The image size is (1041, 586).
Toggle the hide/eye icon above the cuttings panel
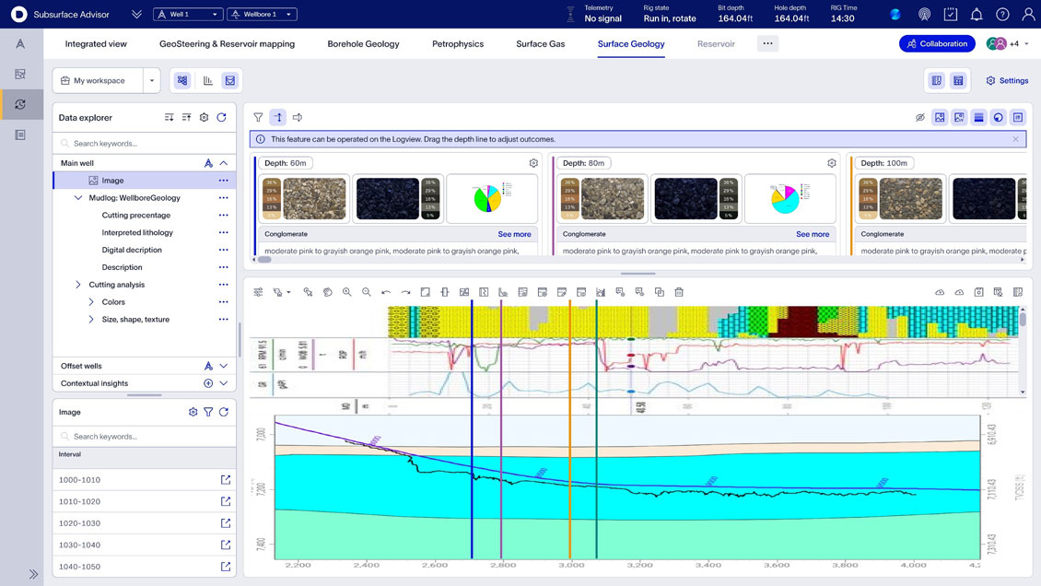pyautogui.click(x=918, y=117)
